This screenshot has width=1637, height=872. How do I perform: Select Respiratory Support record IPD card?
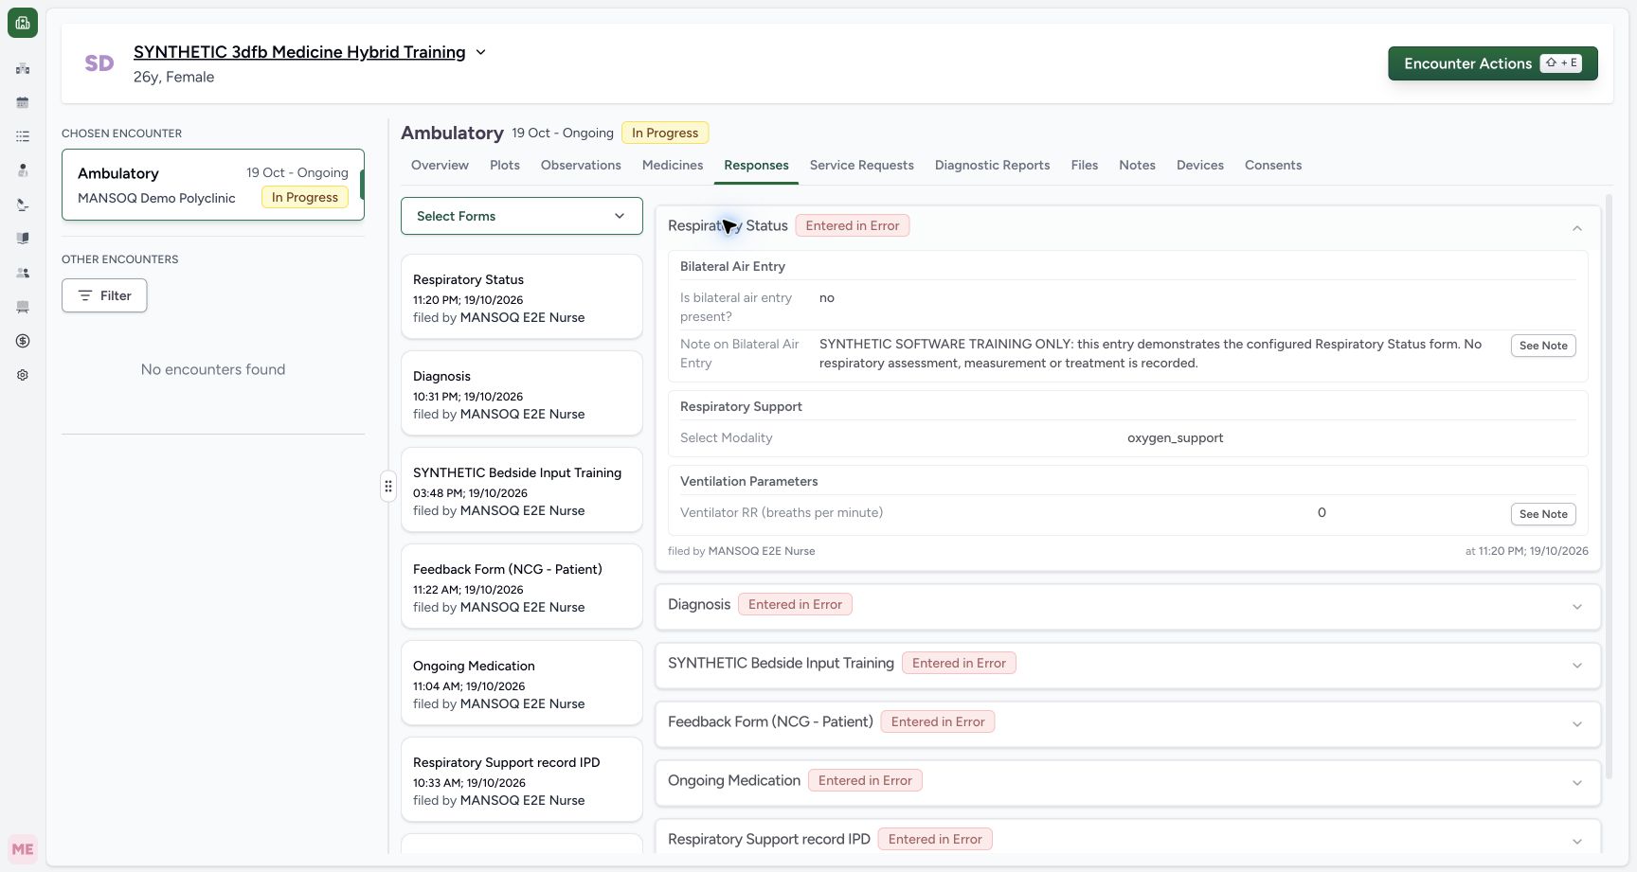coord(522,779)
